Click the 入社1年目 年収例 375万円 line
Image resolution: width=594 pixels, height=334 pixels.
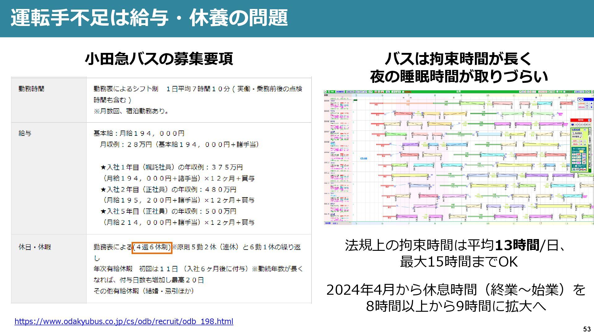172,167
